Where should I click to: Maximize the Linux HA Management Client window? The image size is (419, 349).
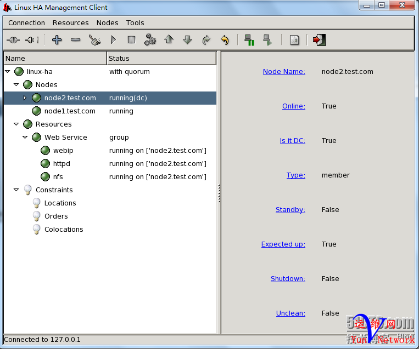pyautogui.click(x=382, y=5)
